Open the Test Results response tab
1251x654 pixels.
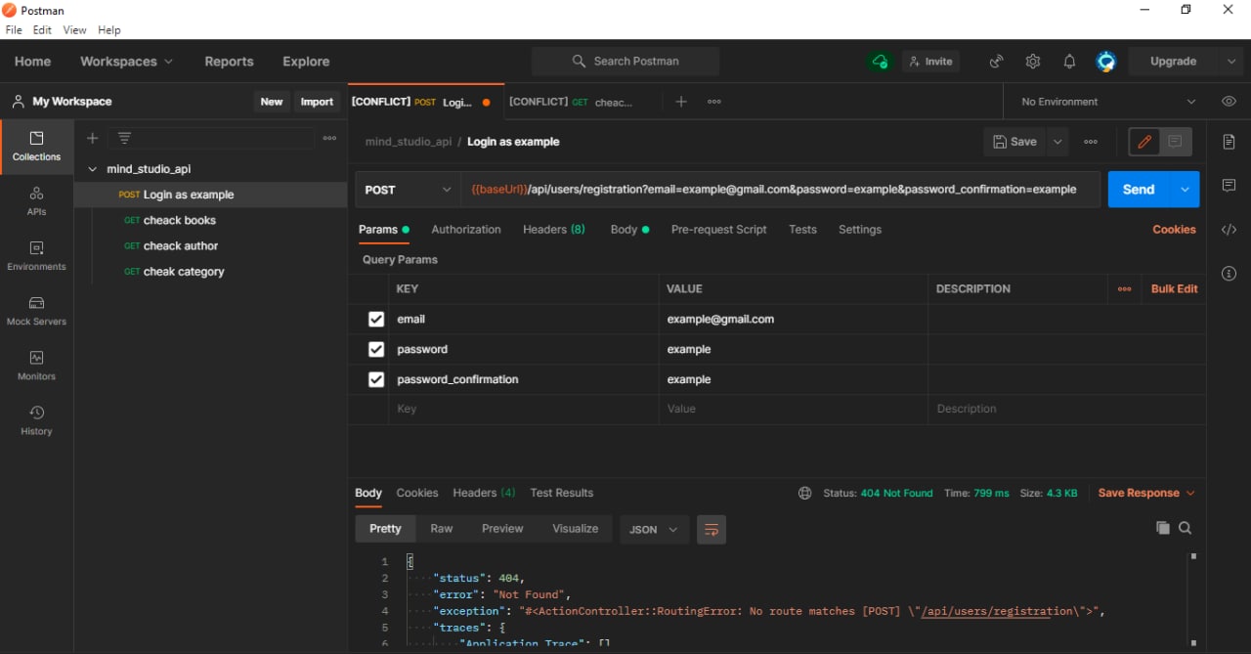(562, 494)
